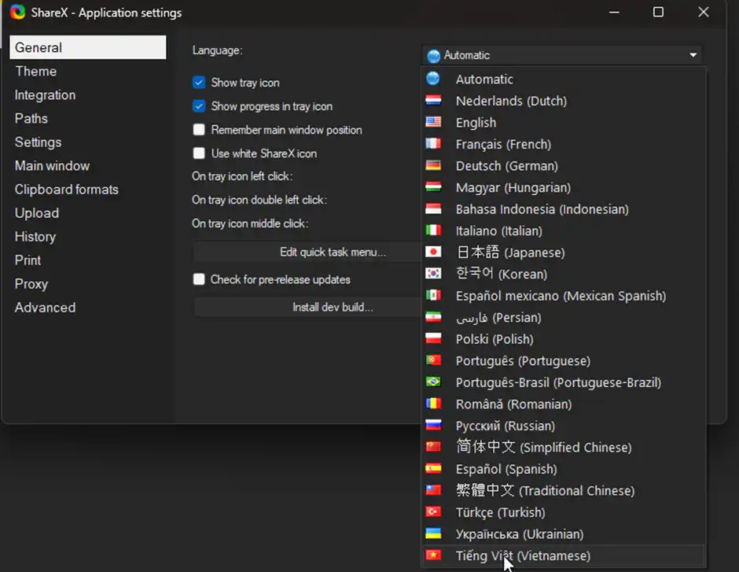Click the Japanese flag icon
Screen dimensions: 739x572
coord(435,253)
